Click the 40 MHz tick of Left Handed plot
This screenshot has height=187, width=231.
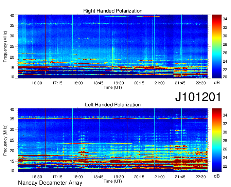(x=12, y=109)
